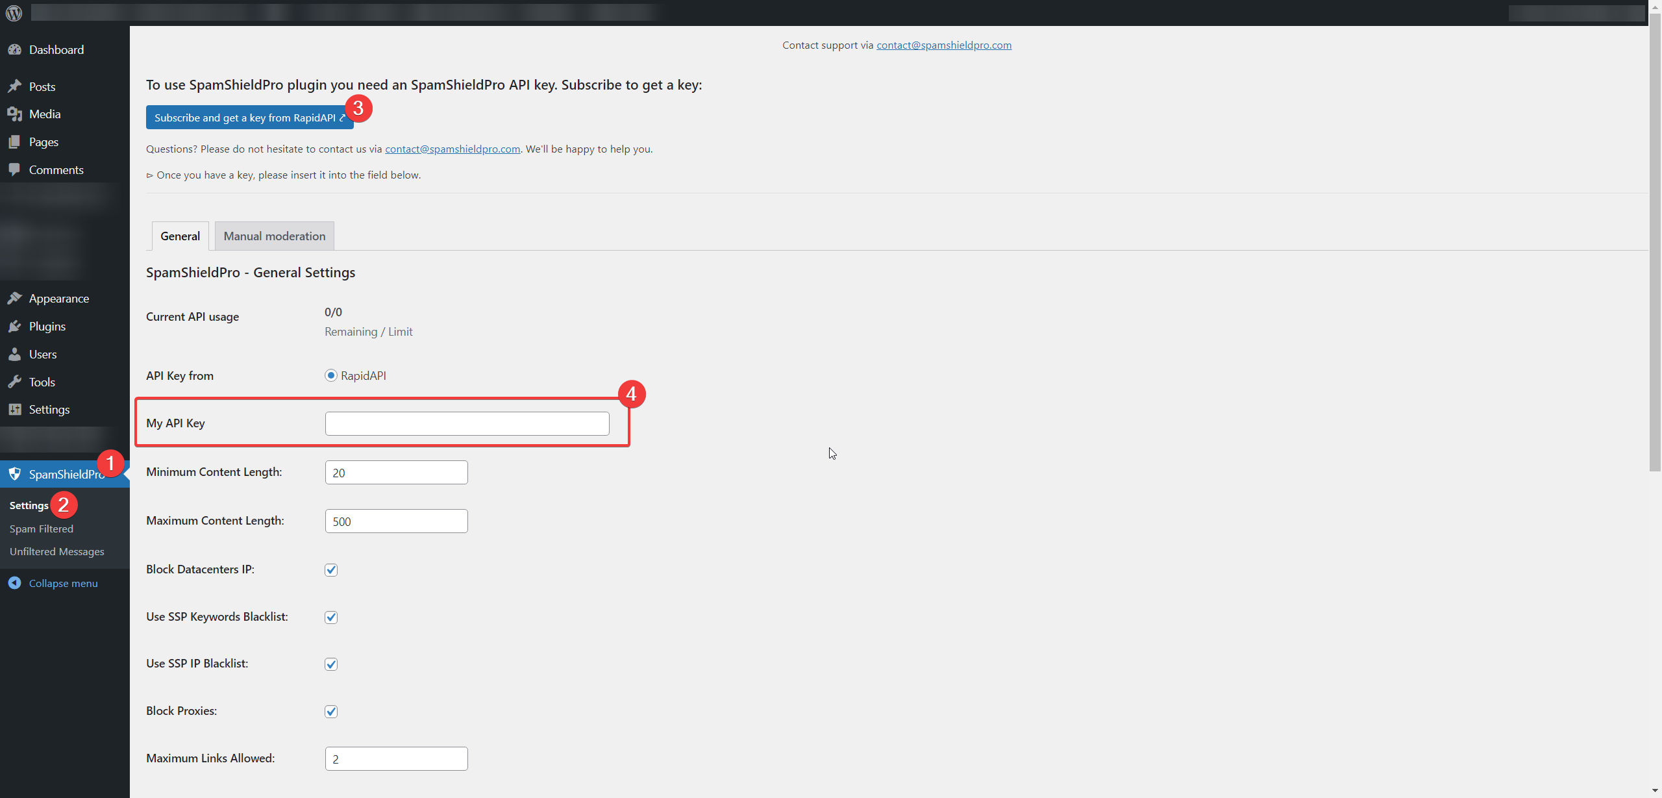Open Users menu item
Viewport: 1662px width, 798px height.
[65, 355]
